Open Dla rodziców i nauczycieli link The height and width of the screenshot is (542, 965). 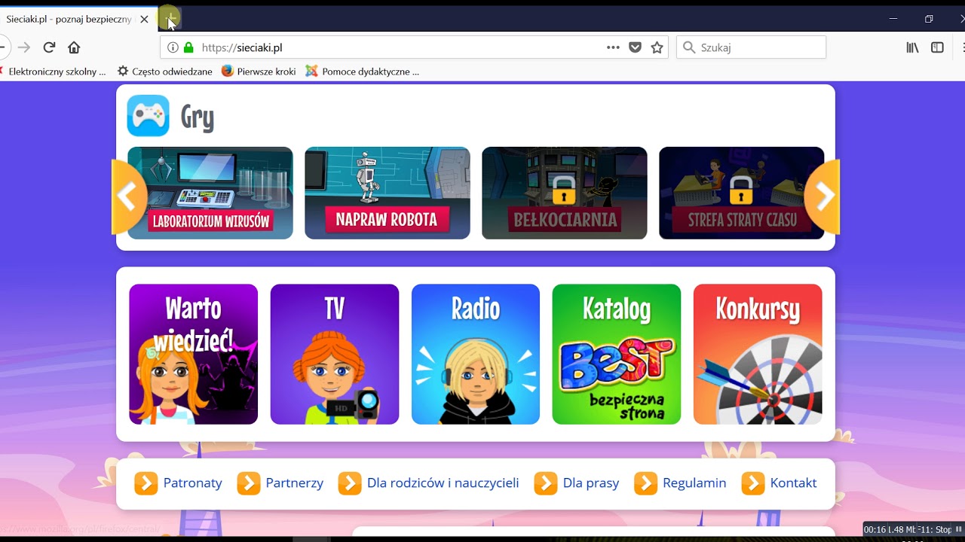click(443, 483)
